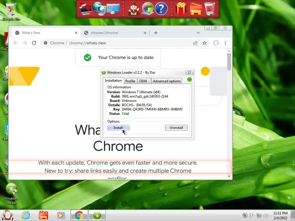Switch to Windows Loader taskbar button
Viewport: 295px width, 221px height.
97,215
